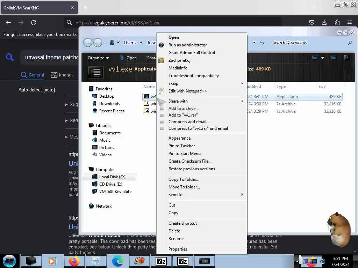
Task: Open VM0b0t KevinSite drive
Action: pyautogui.click(x=115, y=192)
